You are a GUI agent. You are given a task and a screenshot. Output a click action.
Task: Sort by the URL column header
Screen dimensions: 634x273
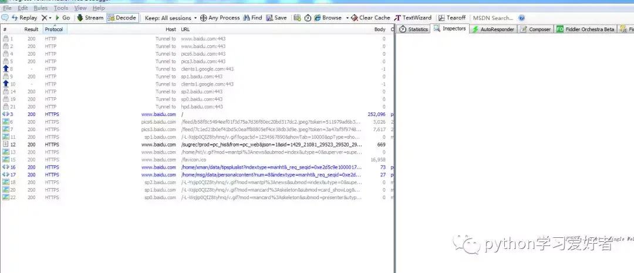coord(185,29)
